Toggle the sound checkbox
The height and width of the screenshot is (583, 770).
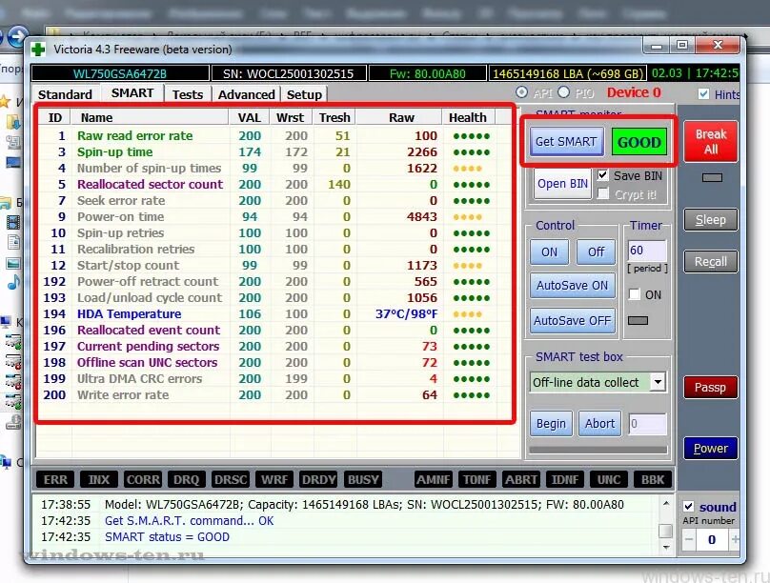(x=688, y=507)
